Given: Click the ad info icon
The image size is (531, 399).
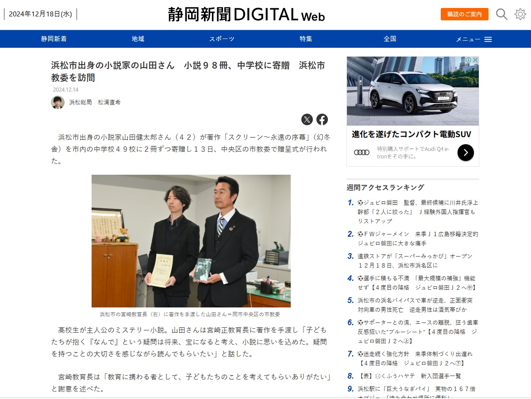Looking at the screenshot, I should pyautogui.click(x=468, y=60).
